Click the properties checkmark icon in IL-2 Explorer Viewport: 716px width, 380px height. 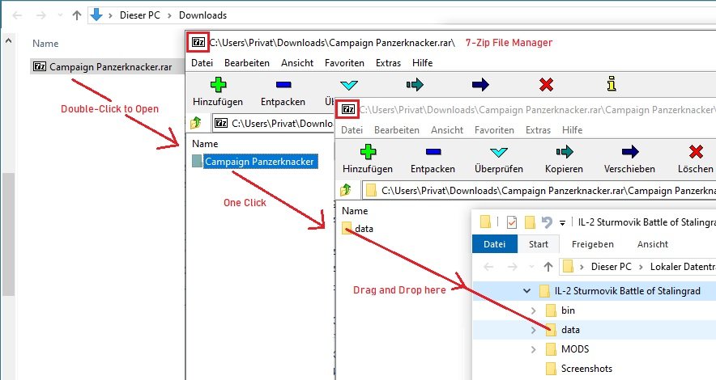coord(512,222)
